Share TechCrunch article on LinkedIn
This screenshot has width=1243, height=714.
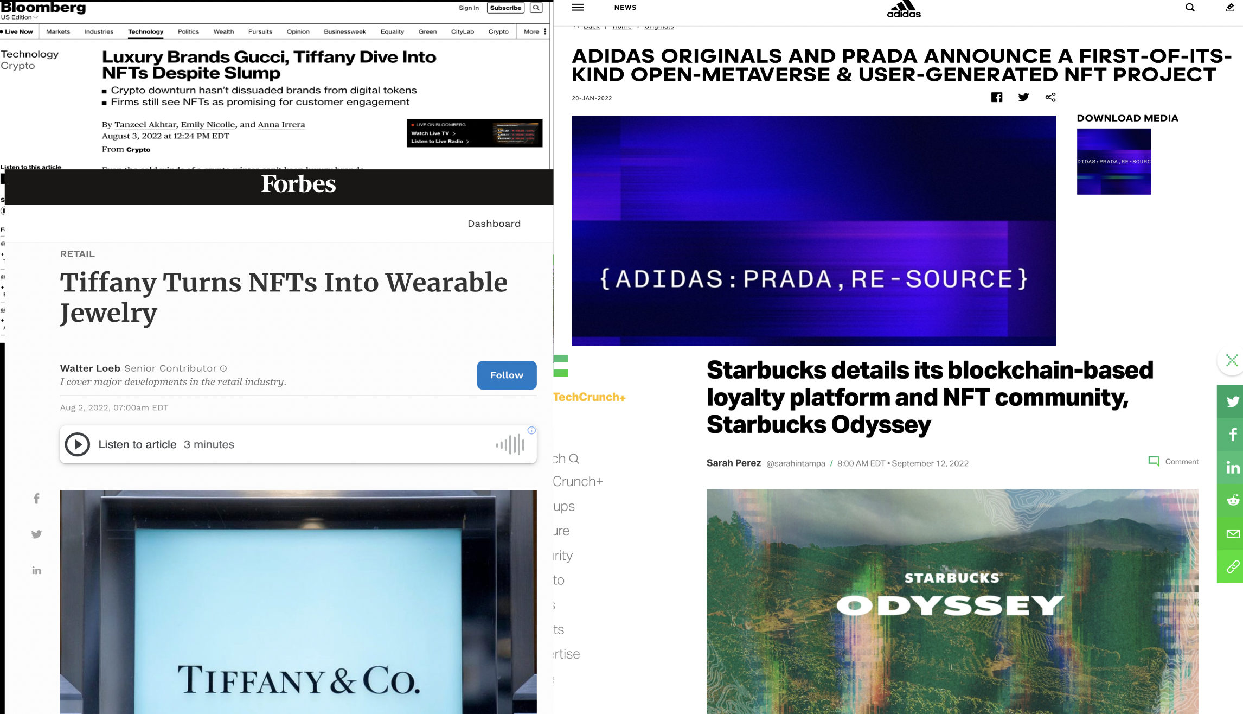[x=1232, y=468]
